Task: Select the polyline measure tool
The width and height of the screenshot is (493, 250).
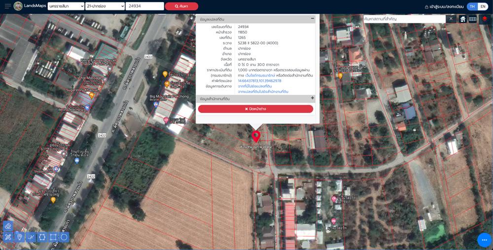Action: (31, 237)
